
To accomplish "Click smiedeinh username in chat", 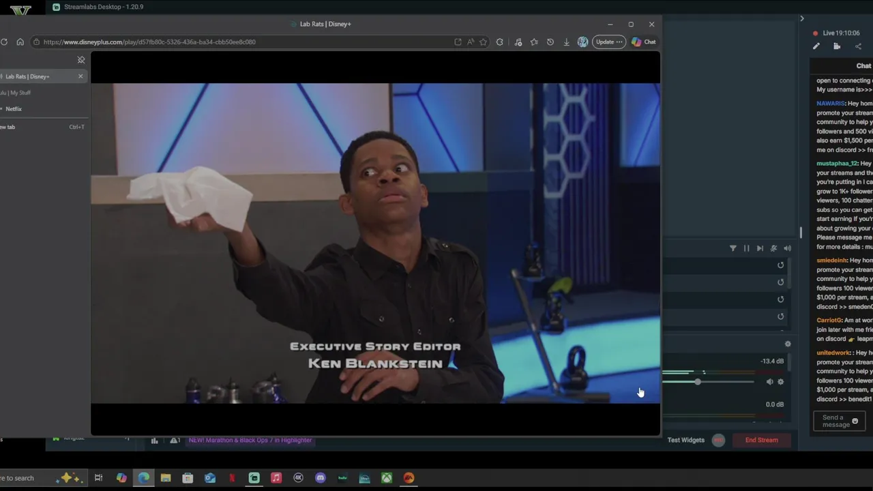I will pos(831,261).
